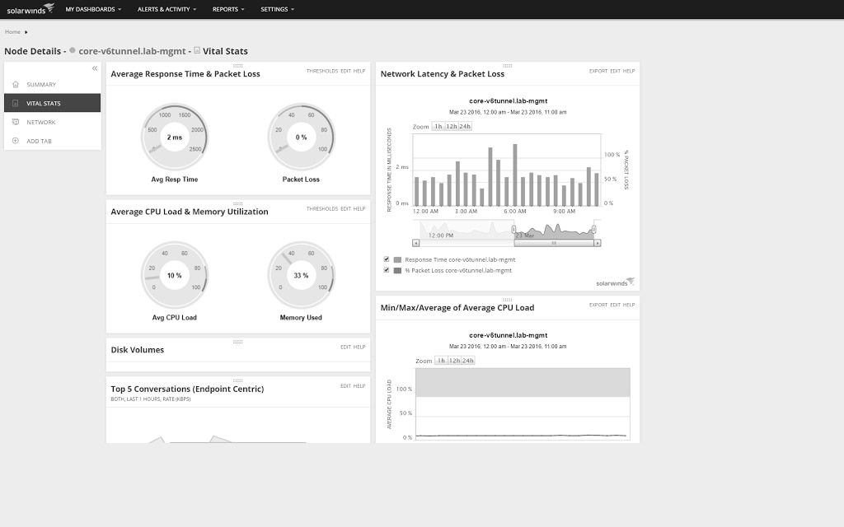Collapse the left navigation sidebar
Viewport: 844px width, 527px height.
(x=94, y=69)
